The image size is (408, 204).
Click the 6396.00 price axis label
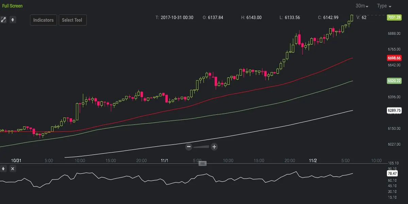point(394,97)
